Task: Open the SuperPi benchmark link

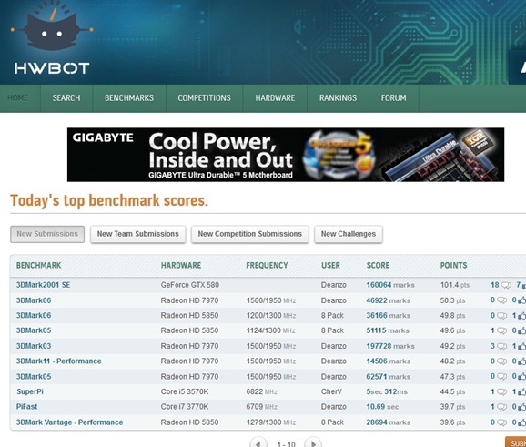Action: 30,391
